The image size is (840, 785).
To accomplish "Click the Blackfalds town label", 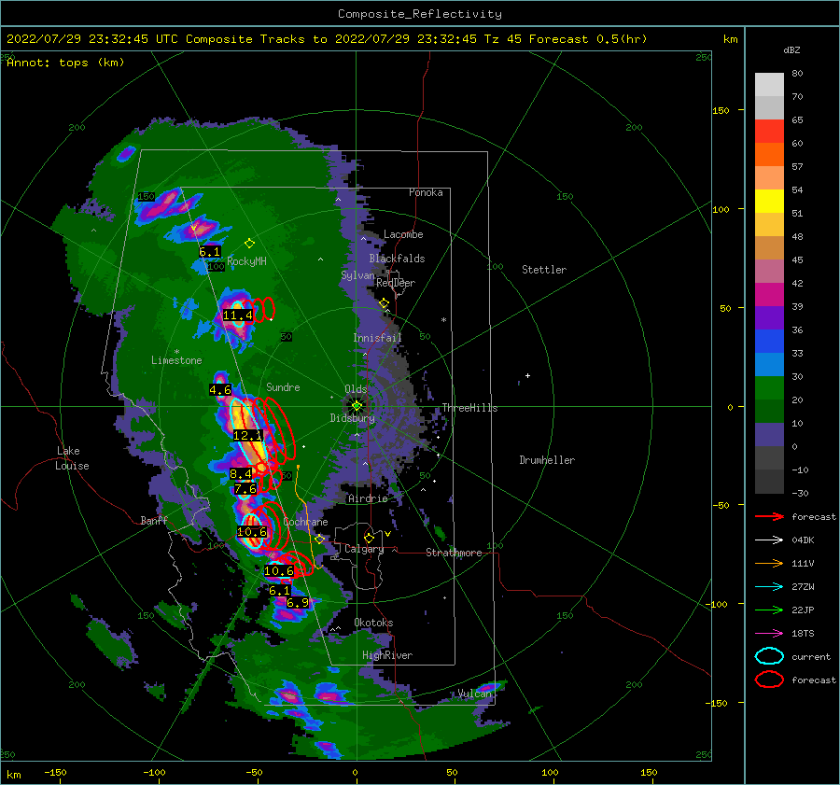I will (x=397, y=259).
